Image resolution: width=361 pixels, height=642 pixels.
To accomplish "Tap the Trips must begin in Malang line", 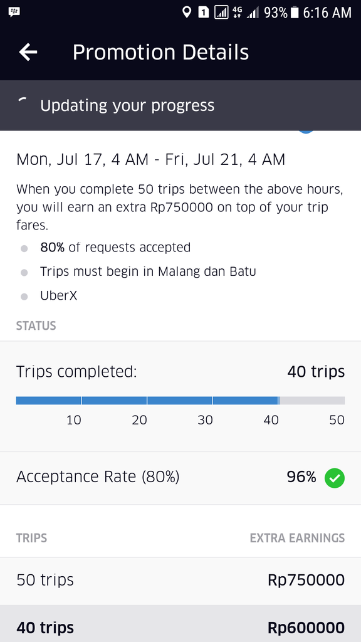I will [148, 271].
